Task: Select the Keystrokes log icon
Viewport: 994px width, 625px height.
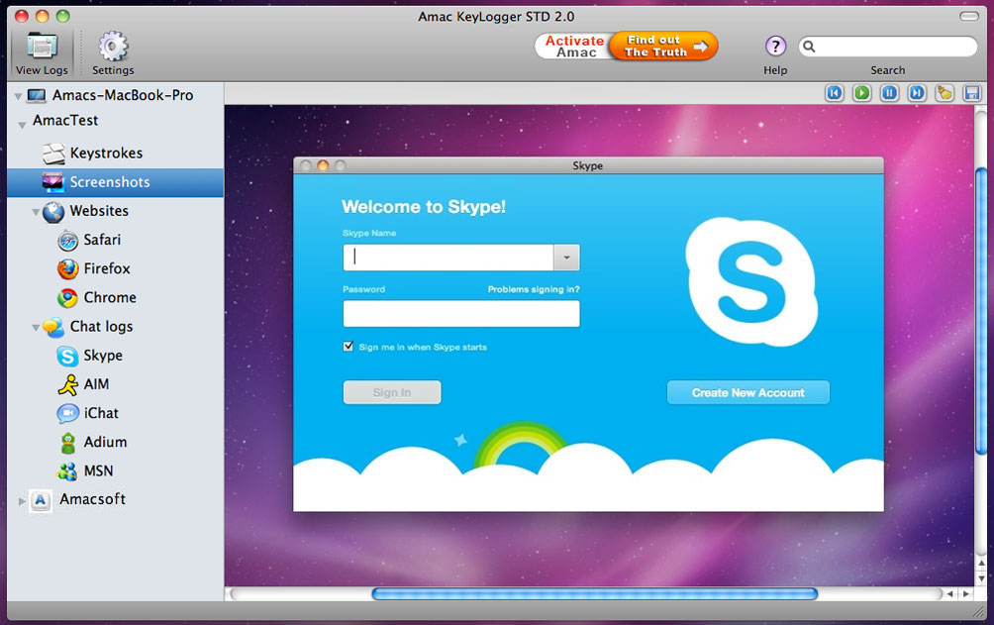Action: [x=53, y=154]
